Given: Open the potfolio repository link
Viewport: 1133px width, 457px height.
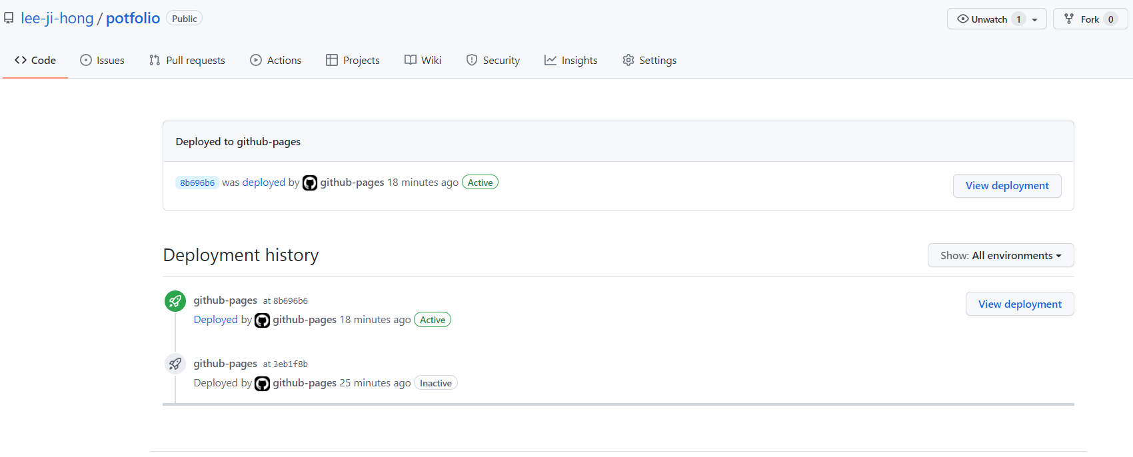Looking at the screenshot, I should pyautogui.click(x=133, y=18).
